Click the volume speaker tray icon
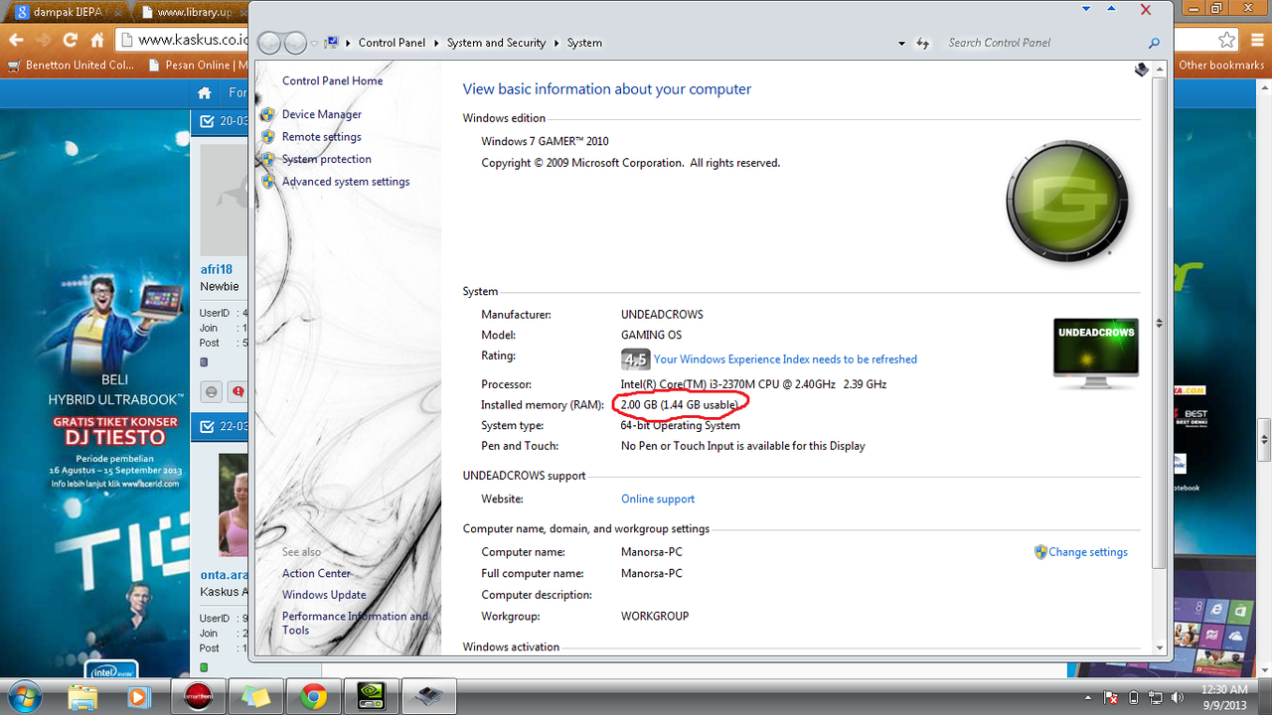This screenshot has width=1272, height=715. [1178, 698]
